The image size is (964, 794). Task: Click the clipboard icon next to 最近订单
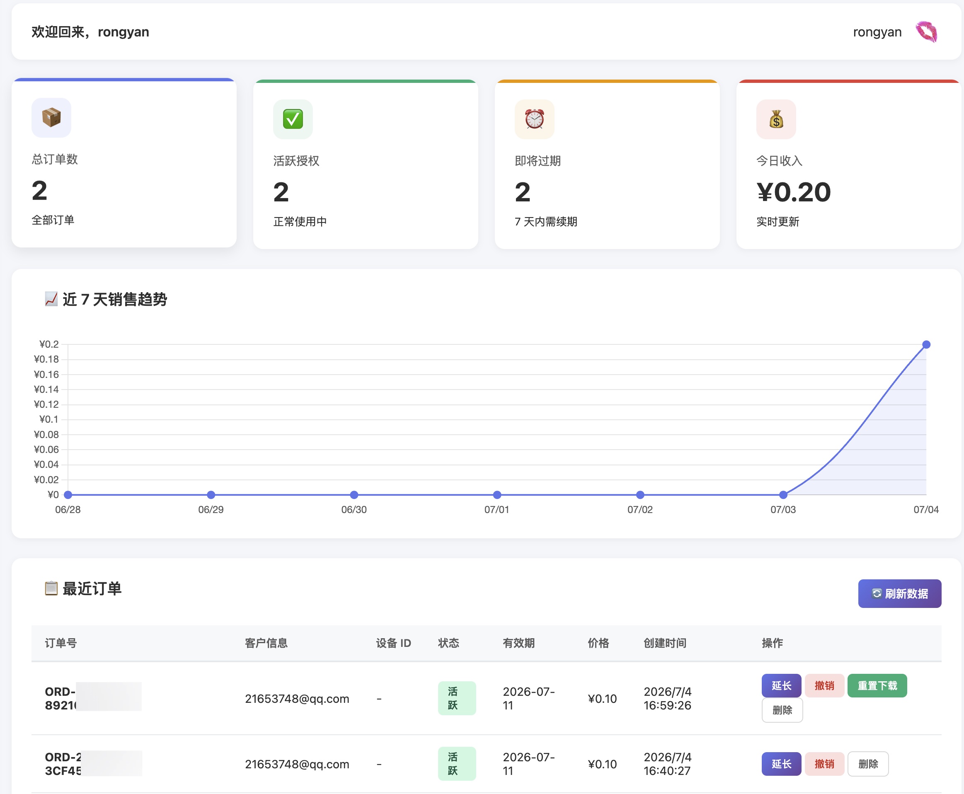coord(51,588)
